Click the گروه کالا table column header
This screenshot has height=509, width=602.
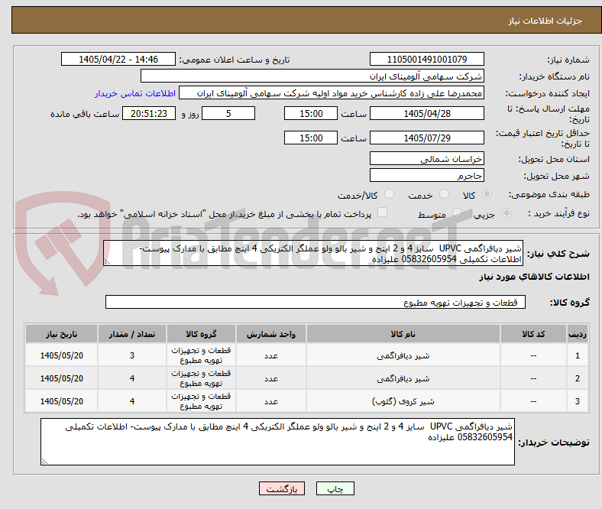[201, 334]
